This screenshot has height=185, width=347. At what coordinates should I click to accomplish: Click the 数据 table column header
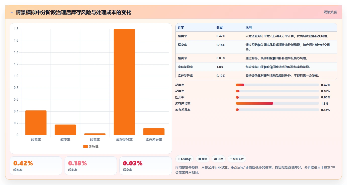click(220, 28)
